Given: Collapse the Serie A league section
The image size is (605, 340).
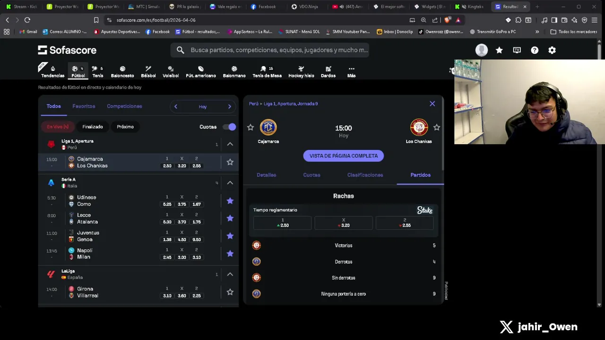Looking at the screenshot, I should [x=230, y=183].
